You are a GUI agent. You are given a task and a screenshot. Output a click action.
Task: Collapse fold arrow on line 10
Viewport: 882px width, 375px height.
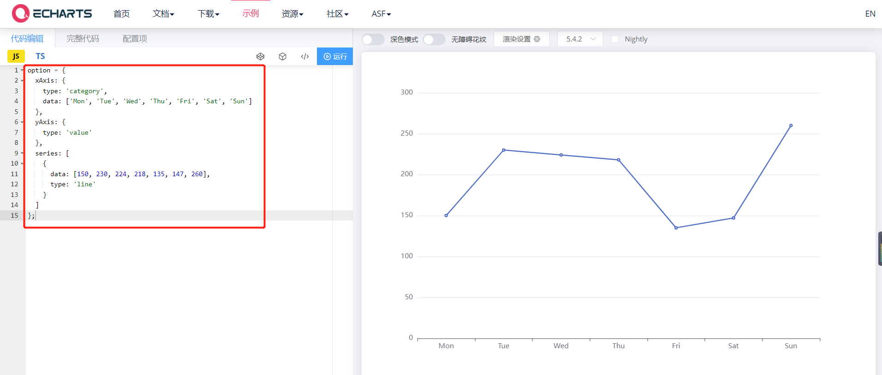click(22, 164)
